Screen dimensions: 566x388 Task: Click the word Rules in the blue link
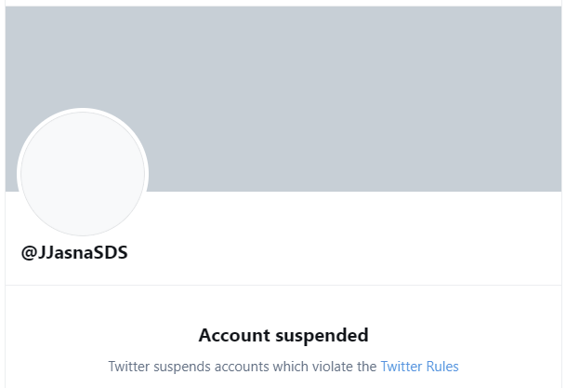pos(442,367)
